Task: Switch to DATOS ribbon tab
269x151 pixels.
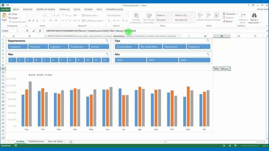Action: pos(77,9)
